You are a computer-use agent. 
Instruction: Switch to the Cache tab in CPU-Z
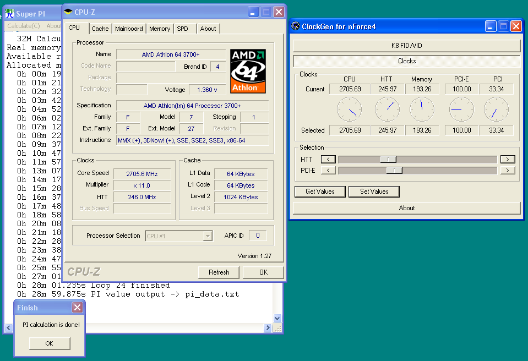[x=100, y=29]
